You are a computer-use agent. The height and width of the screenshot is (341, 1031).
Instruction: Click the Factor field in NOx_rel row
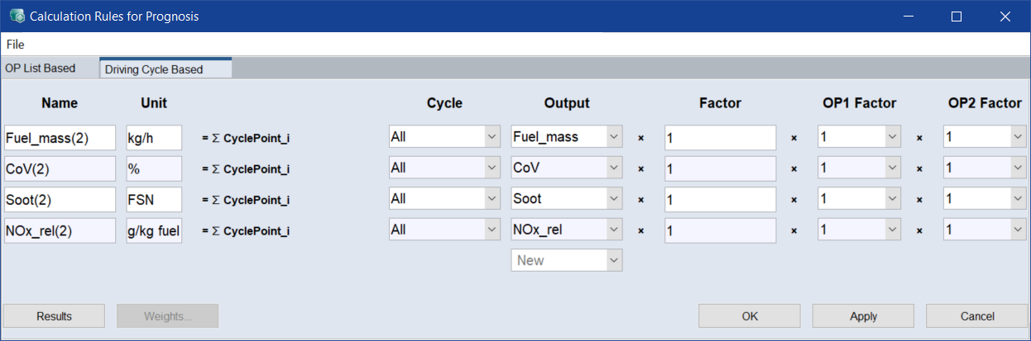720,230
